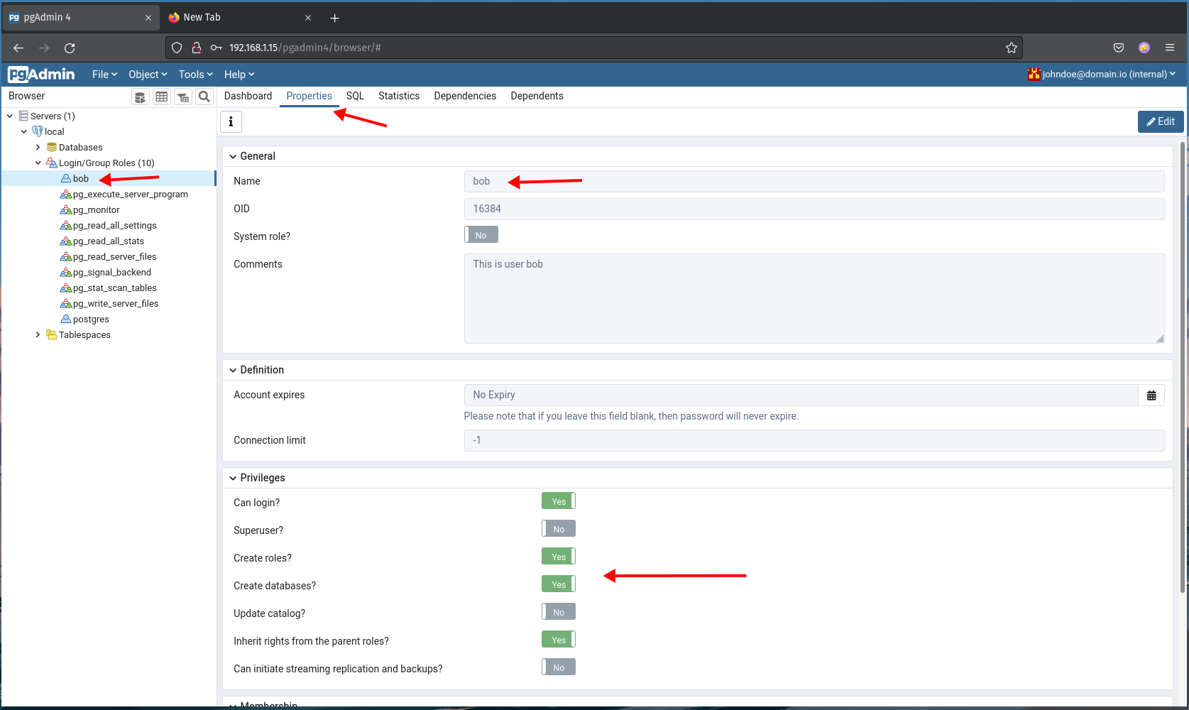Viewport: 1189px width, 710px height.
Task: Switch to the Statistics tab
Action: point(399,96)
